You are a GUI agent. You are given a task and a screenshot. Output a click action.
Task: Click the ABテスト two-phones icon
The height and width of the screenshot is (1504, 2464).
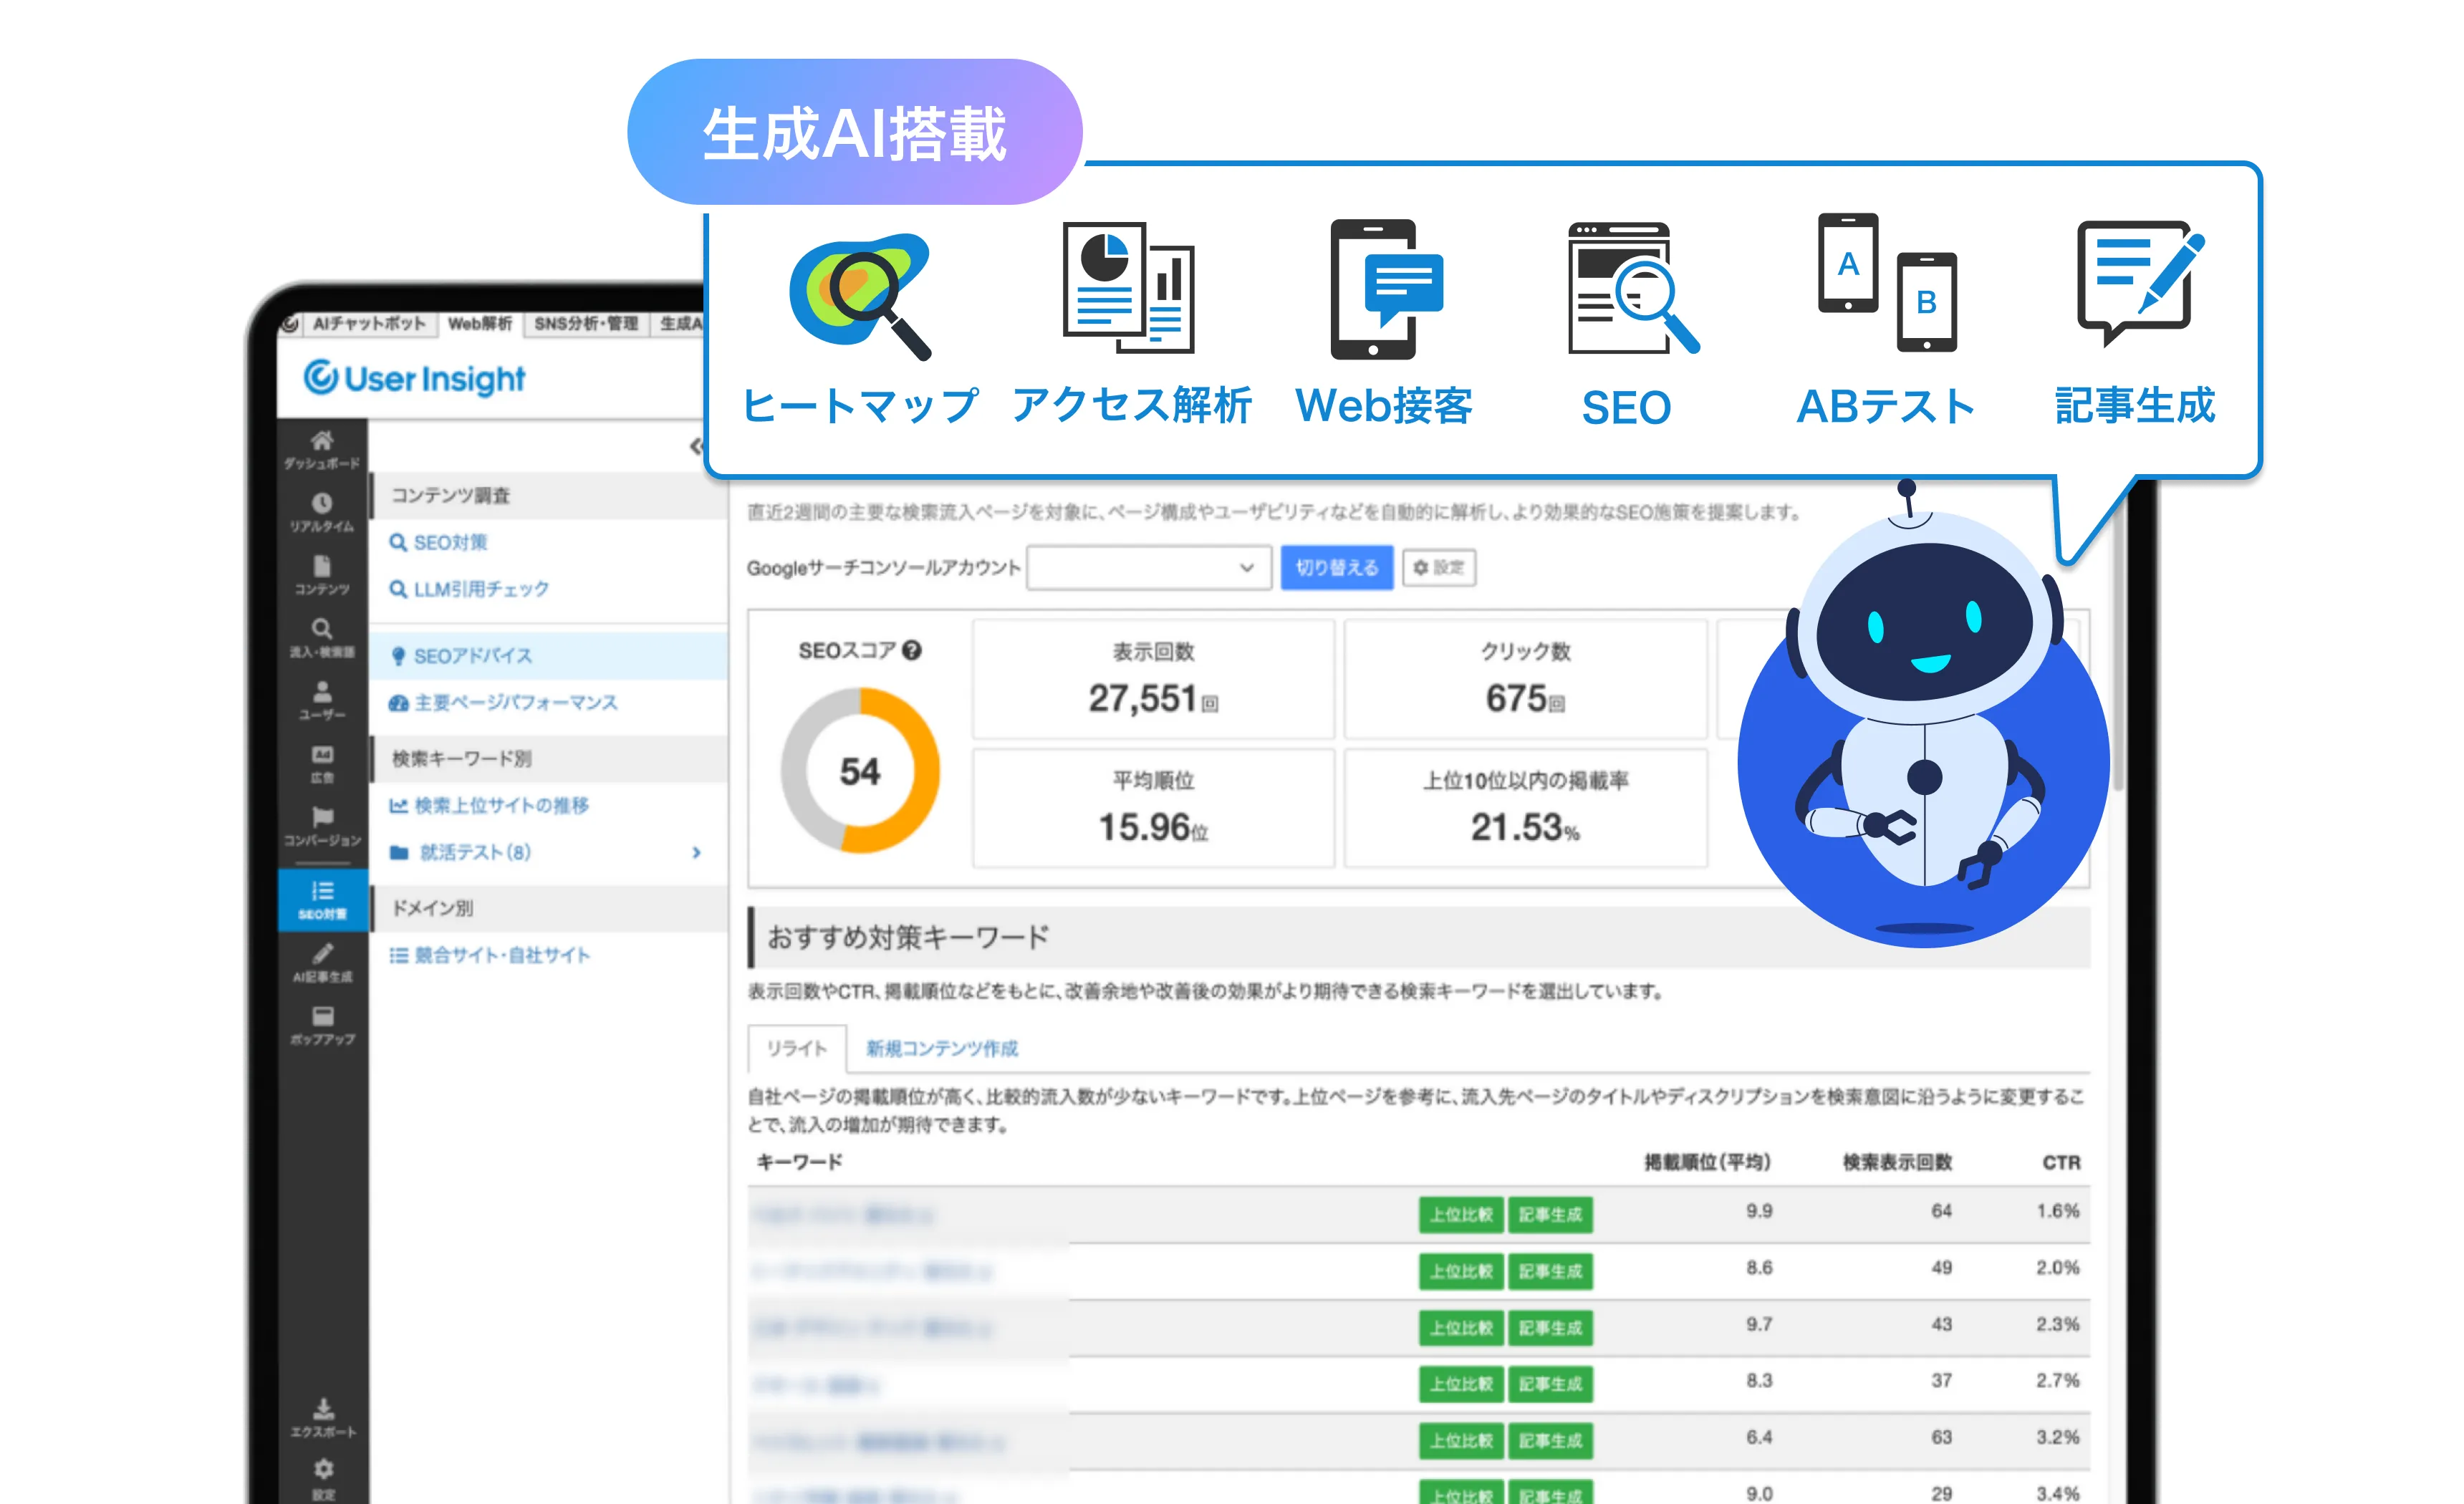click(x=1886, y=283)
